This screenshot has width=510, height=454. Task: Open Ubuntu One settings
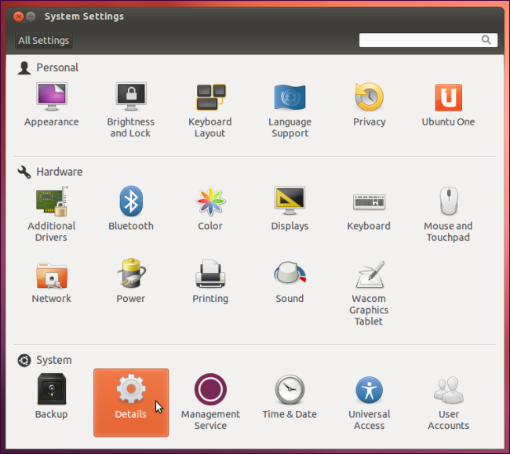point(448,104)
